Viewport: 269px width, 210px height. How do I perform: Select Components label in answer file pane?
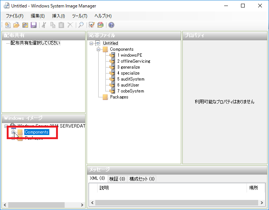pyautogui.click(x=122, y=49)
